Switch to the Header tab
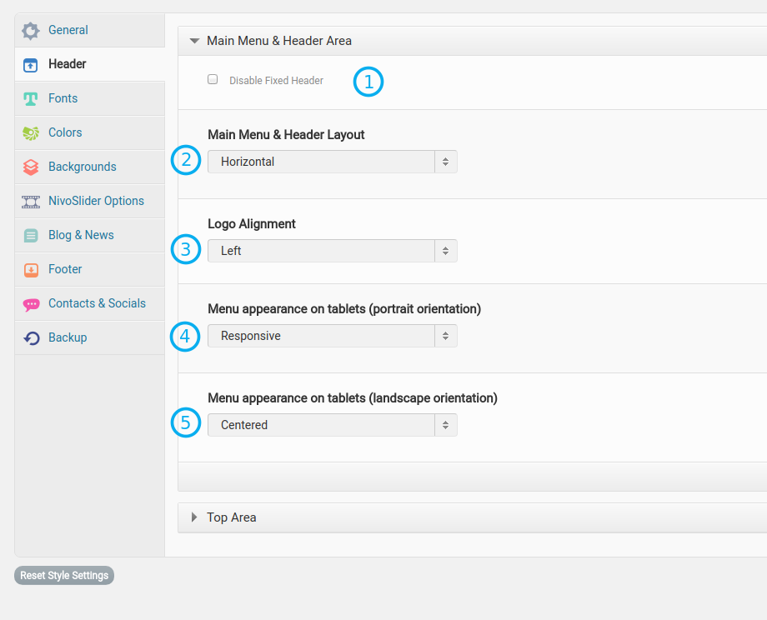 67,64
